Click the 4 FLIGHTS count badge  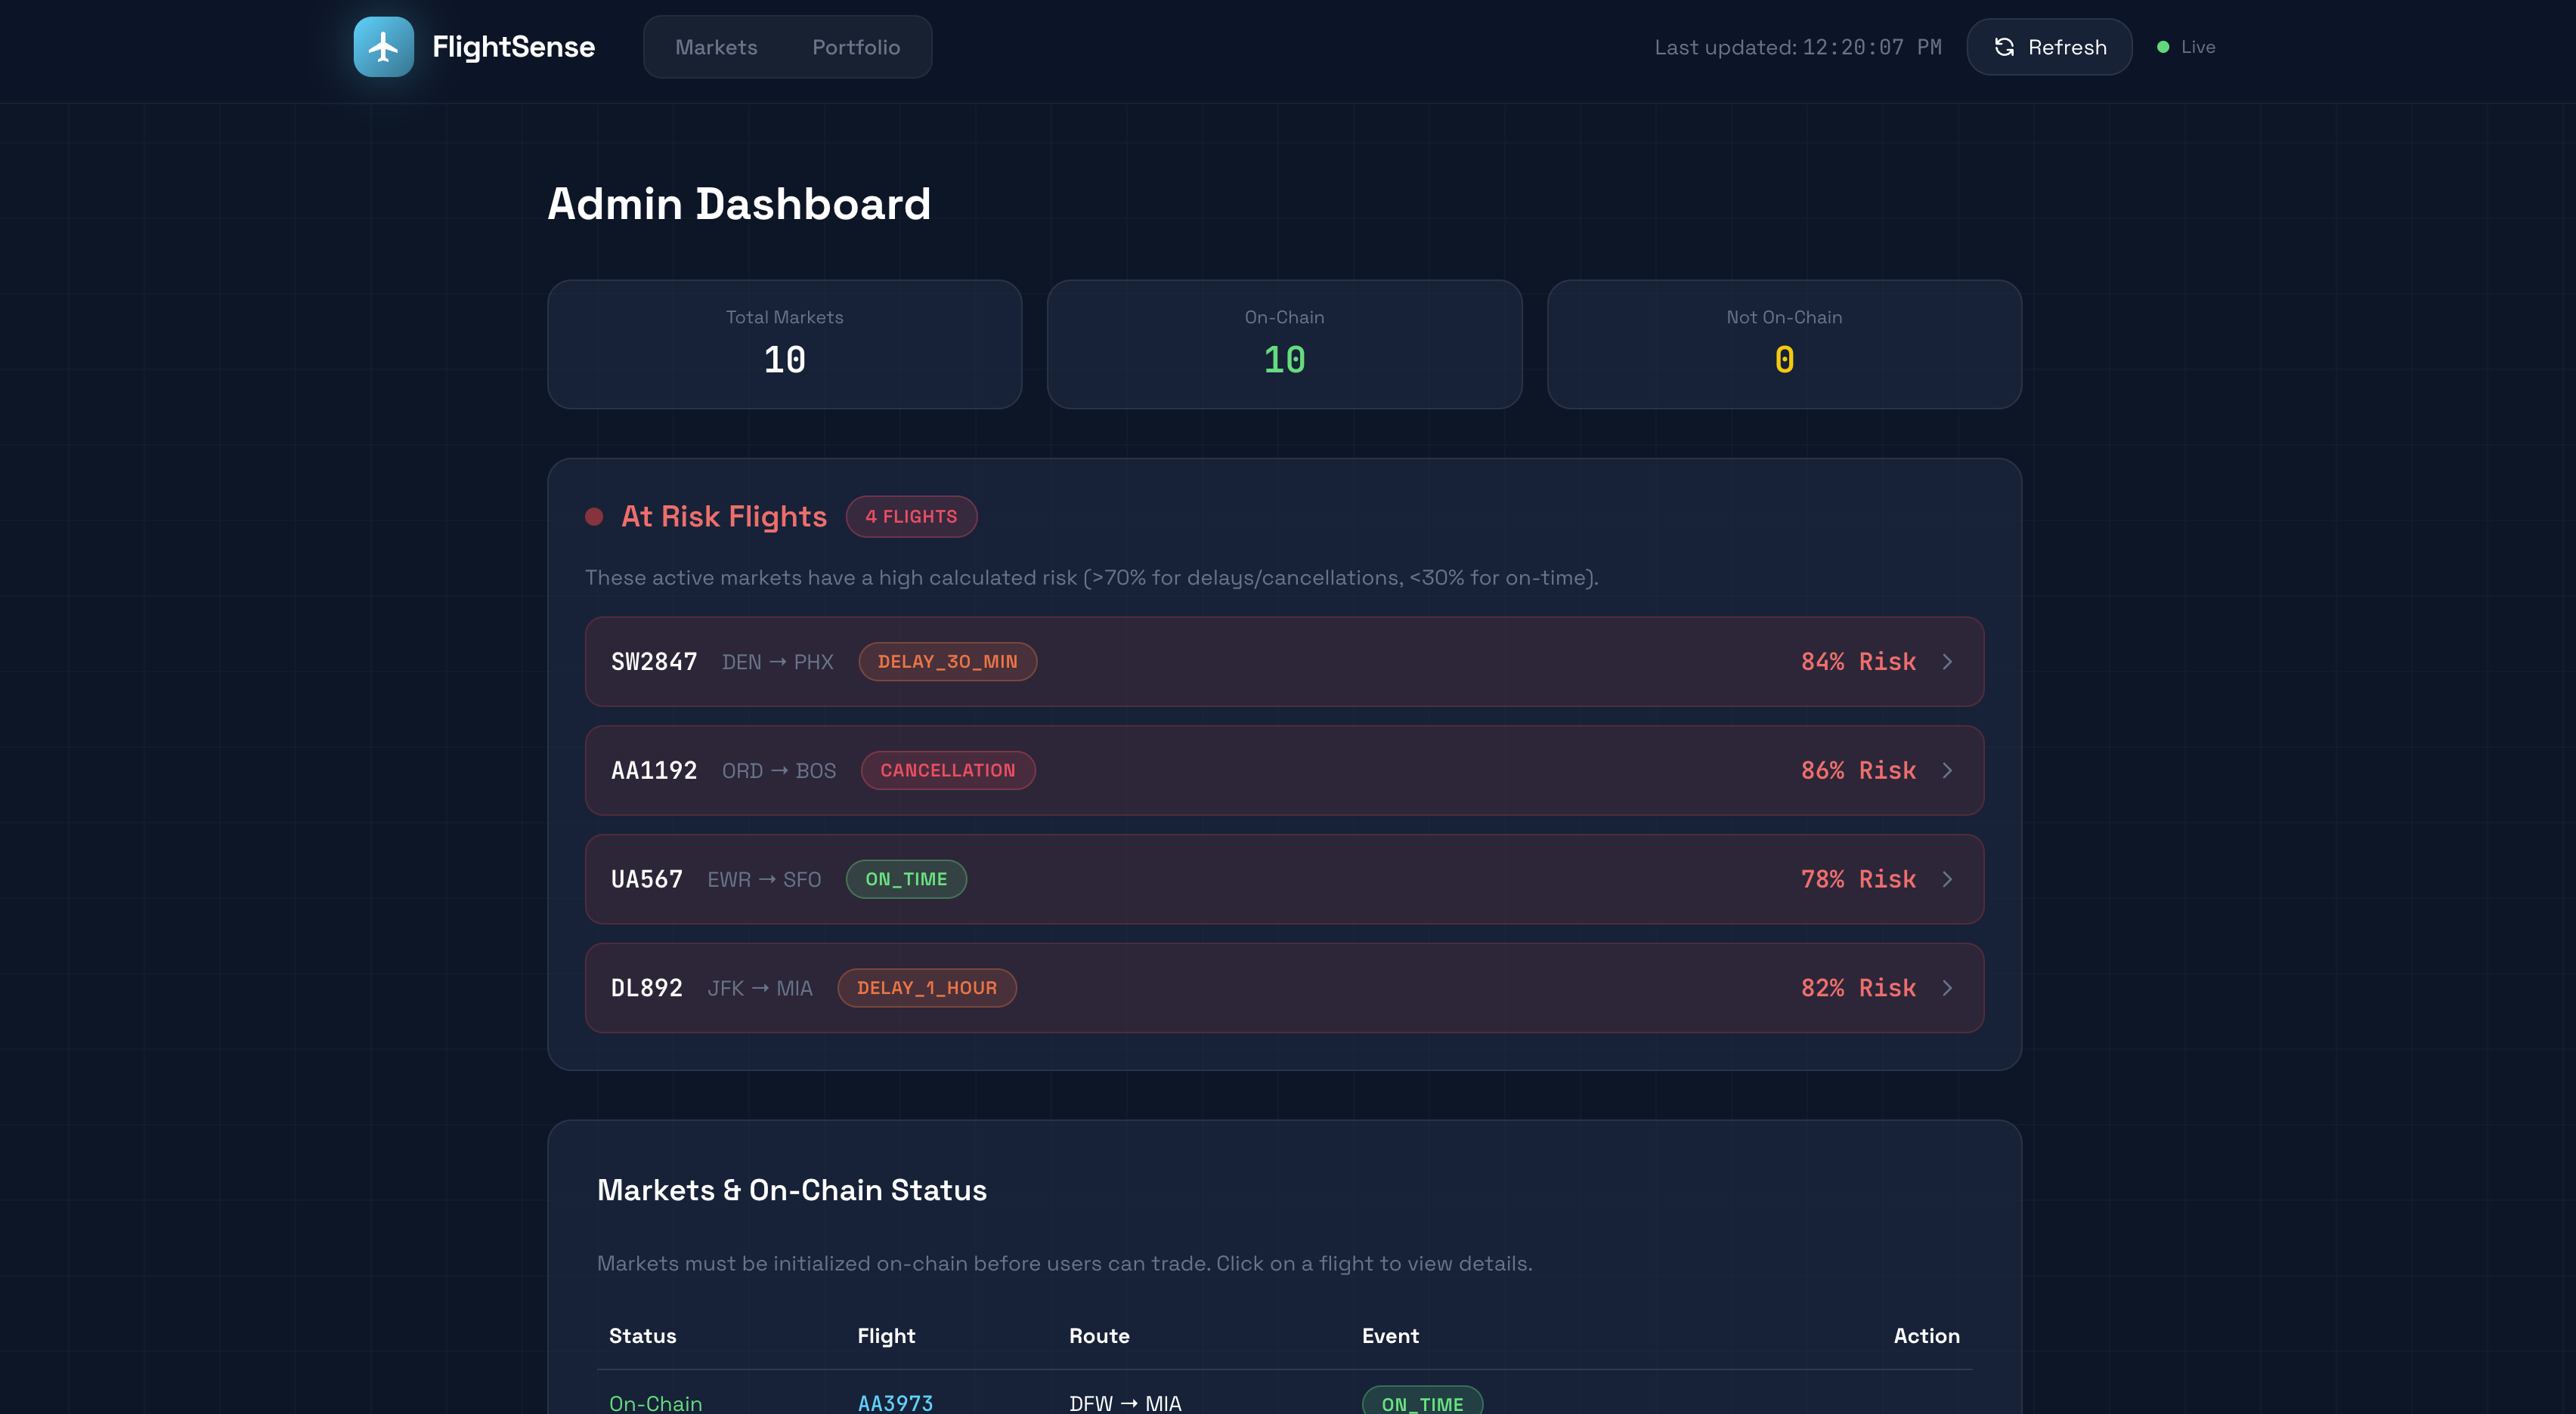[x=911, y=517]
